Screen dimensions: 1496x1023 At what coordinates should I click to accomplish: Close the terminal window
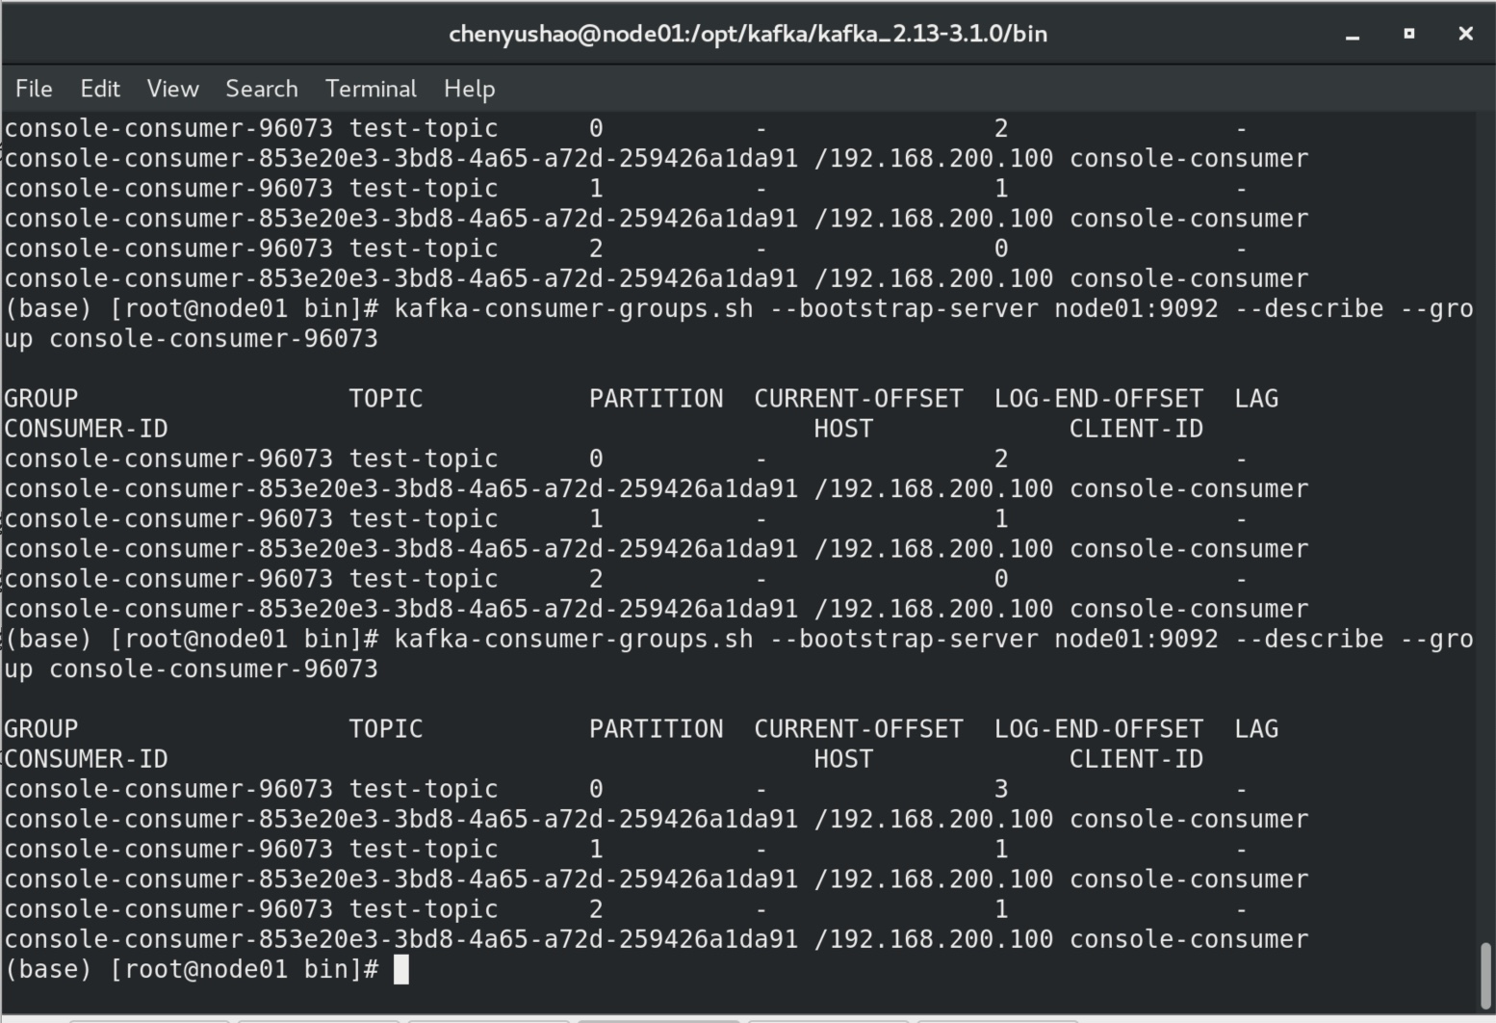click(1465, 34)
